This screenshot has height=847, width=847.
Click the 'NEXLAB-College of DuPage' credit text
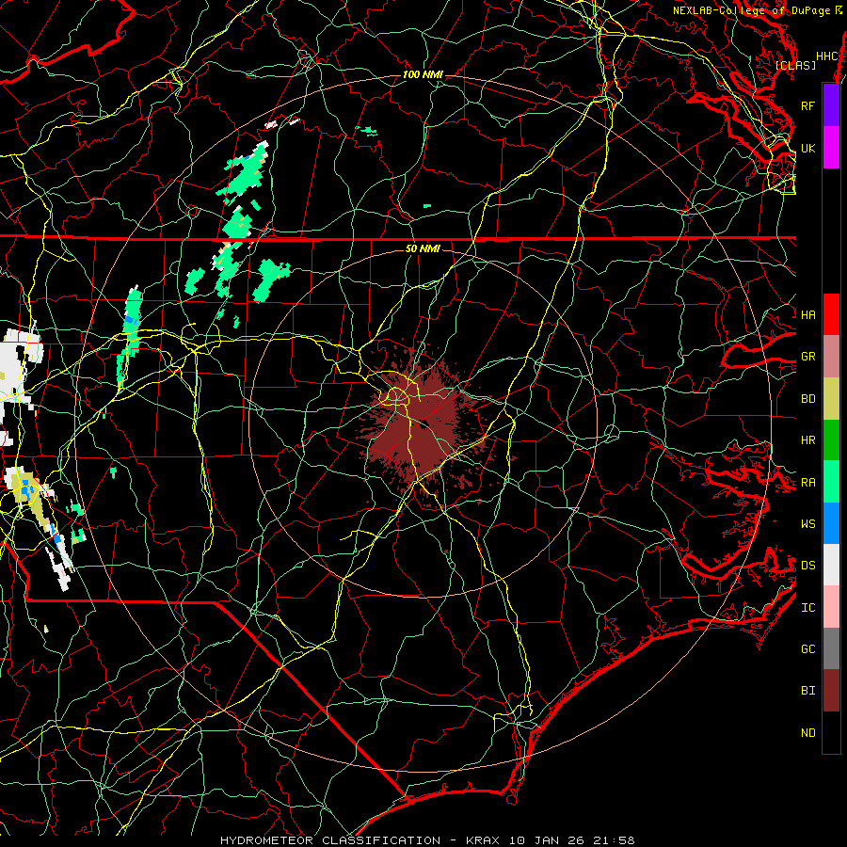point(753,10)
